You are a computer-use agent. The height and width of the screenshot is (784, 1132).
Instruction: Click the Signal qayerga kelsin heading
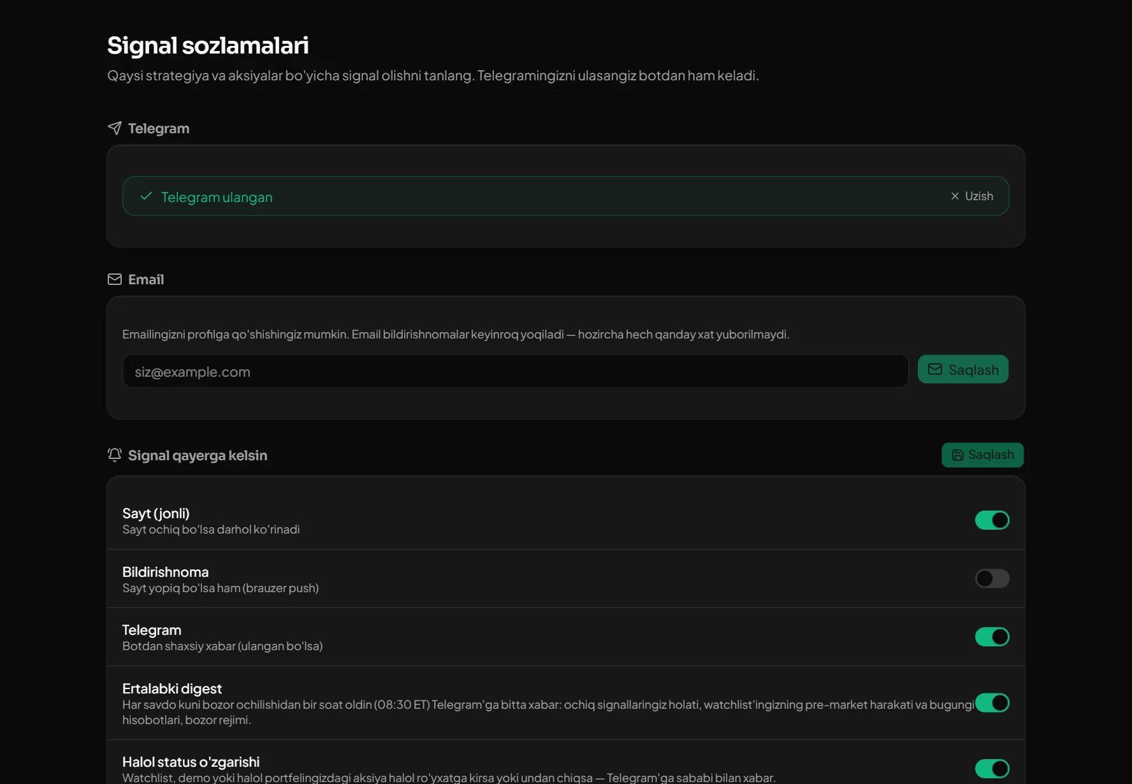[x=198, y=456]
